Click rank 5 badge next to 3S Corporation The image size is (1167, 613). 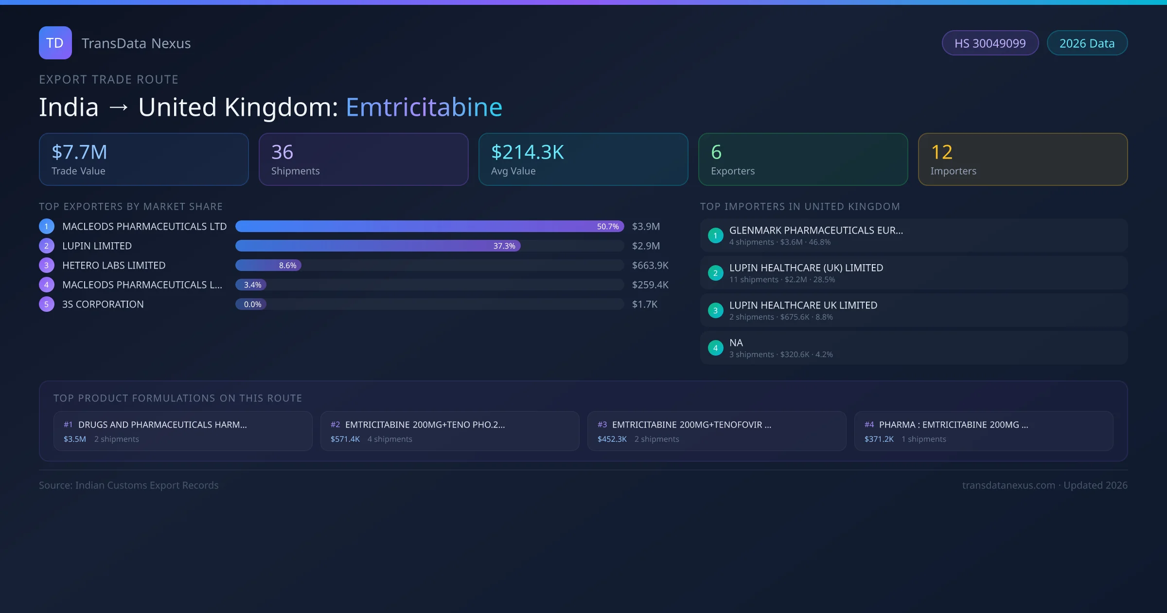tap(47, 304)
